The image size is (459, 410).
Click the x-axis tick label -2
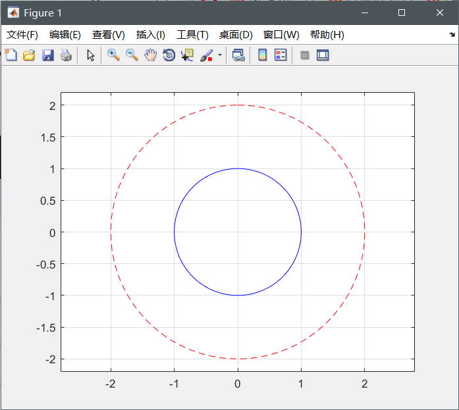(x=111, y=384)
